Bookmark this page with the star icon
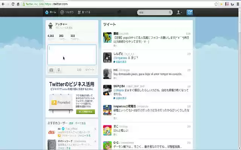The width and height of the screenshot is (241, 150). coord(216,4)
